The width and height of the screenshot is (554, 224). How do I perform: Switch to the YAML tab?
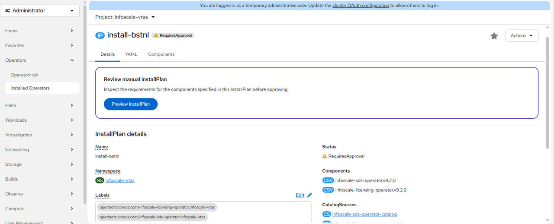pyautogui.click(x=131, y=54)
